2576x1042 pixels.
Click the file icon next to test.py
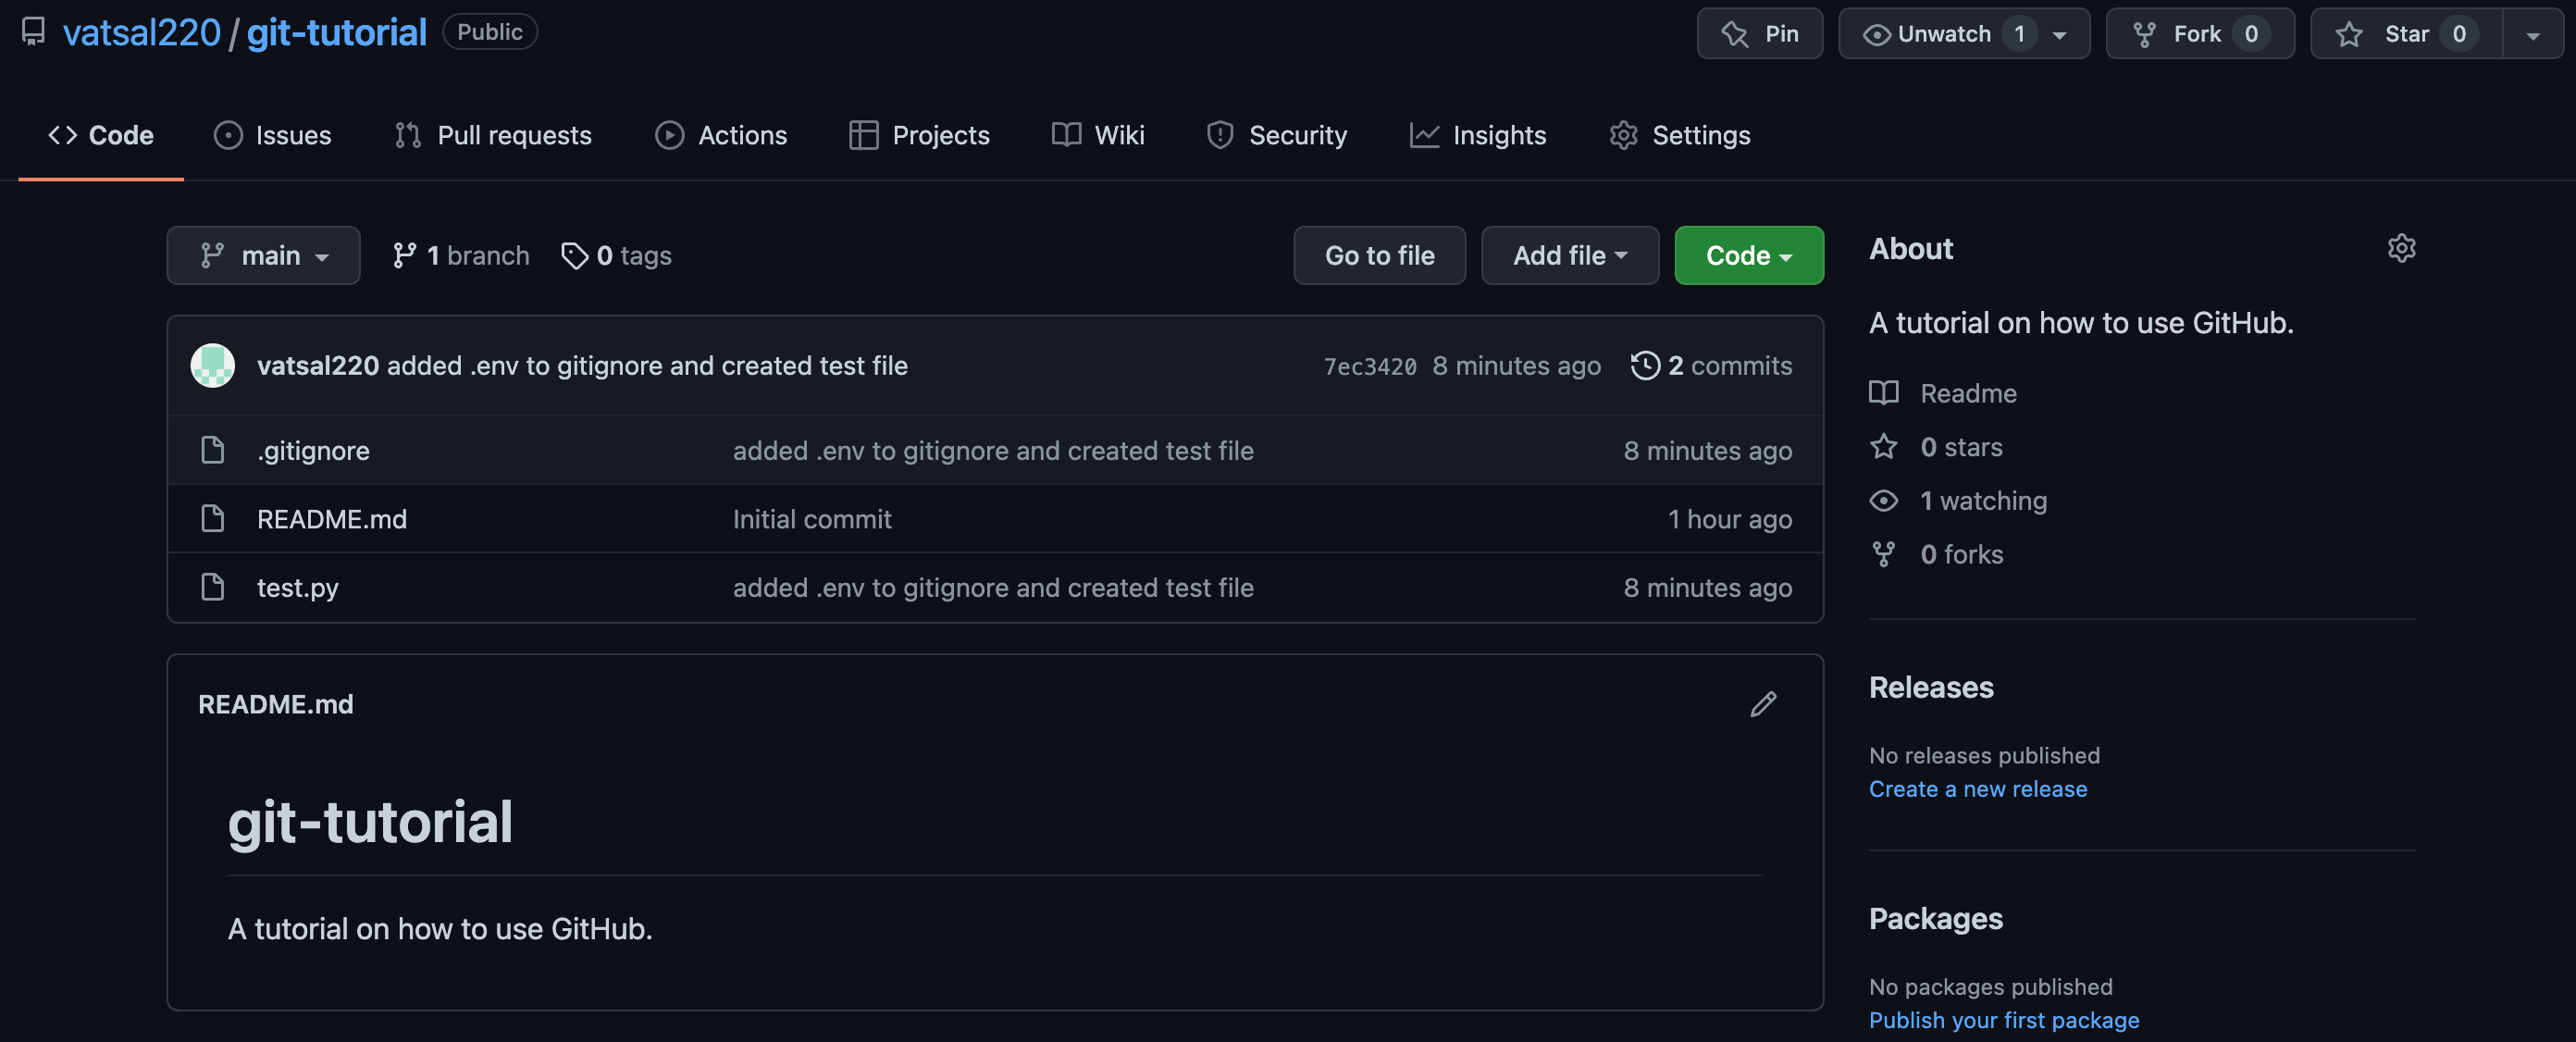click(x=212, y=587)
